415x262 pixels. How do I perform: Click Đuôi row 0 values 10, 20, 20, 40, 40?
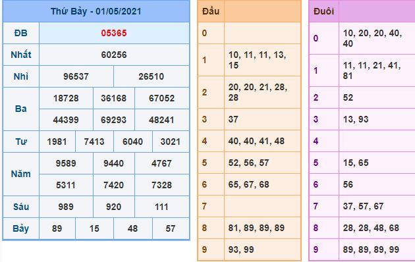372,38
